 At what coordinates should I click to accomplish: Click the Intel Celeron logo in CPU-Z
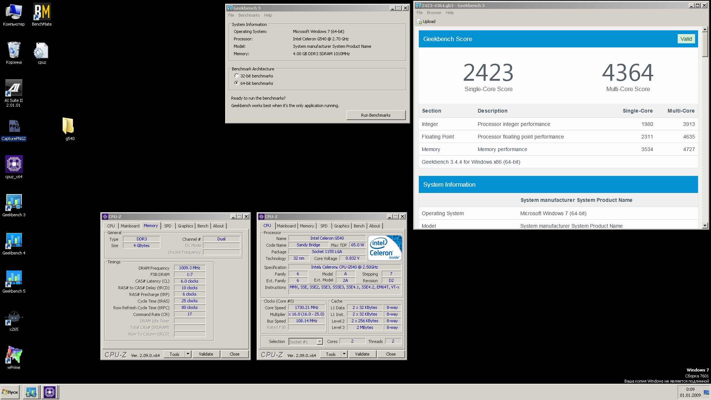385,248
